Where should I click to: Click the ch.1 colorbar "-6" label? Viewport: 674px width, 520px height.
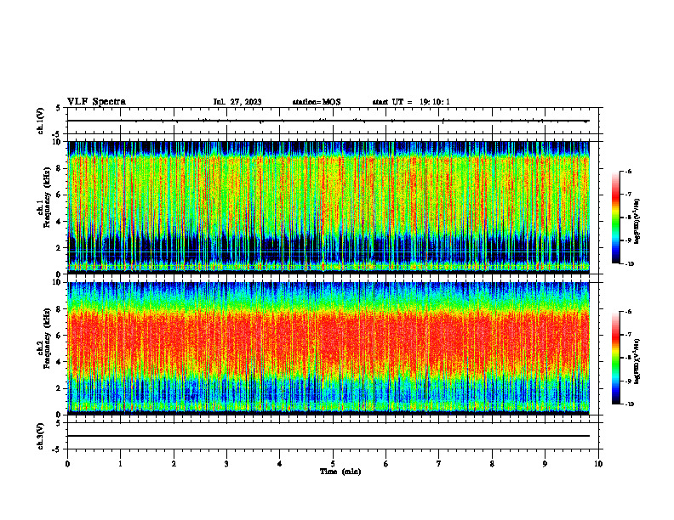point(627,171)
